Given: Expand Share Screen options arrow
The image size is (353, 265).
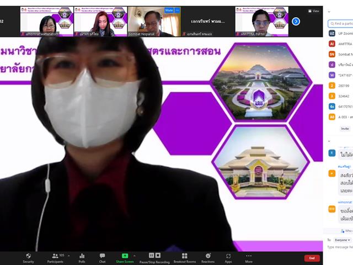Looking at the screenshot, I should tap(135, 256).
